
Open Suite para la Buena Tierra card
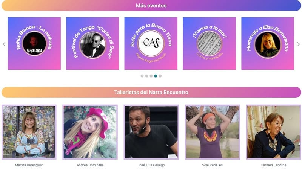coord(151,43)
